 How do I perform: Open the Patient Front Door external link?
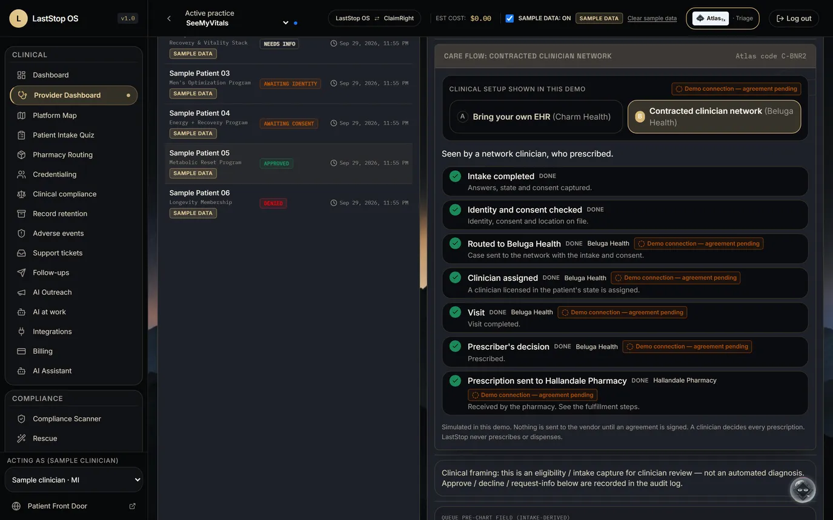click(74, 506)
